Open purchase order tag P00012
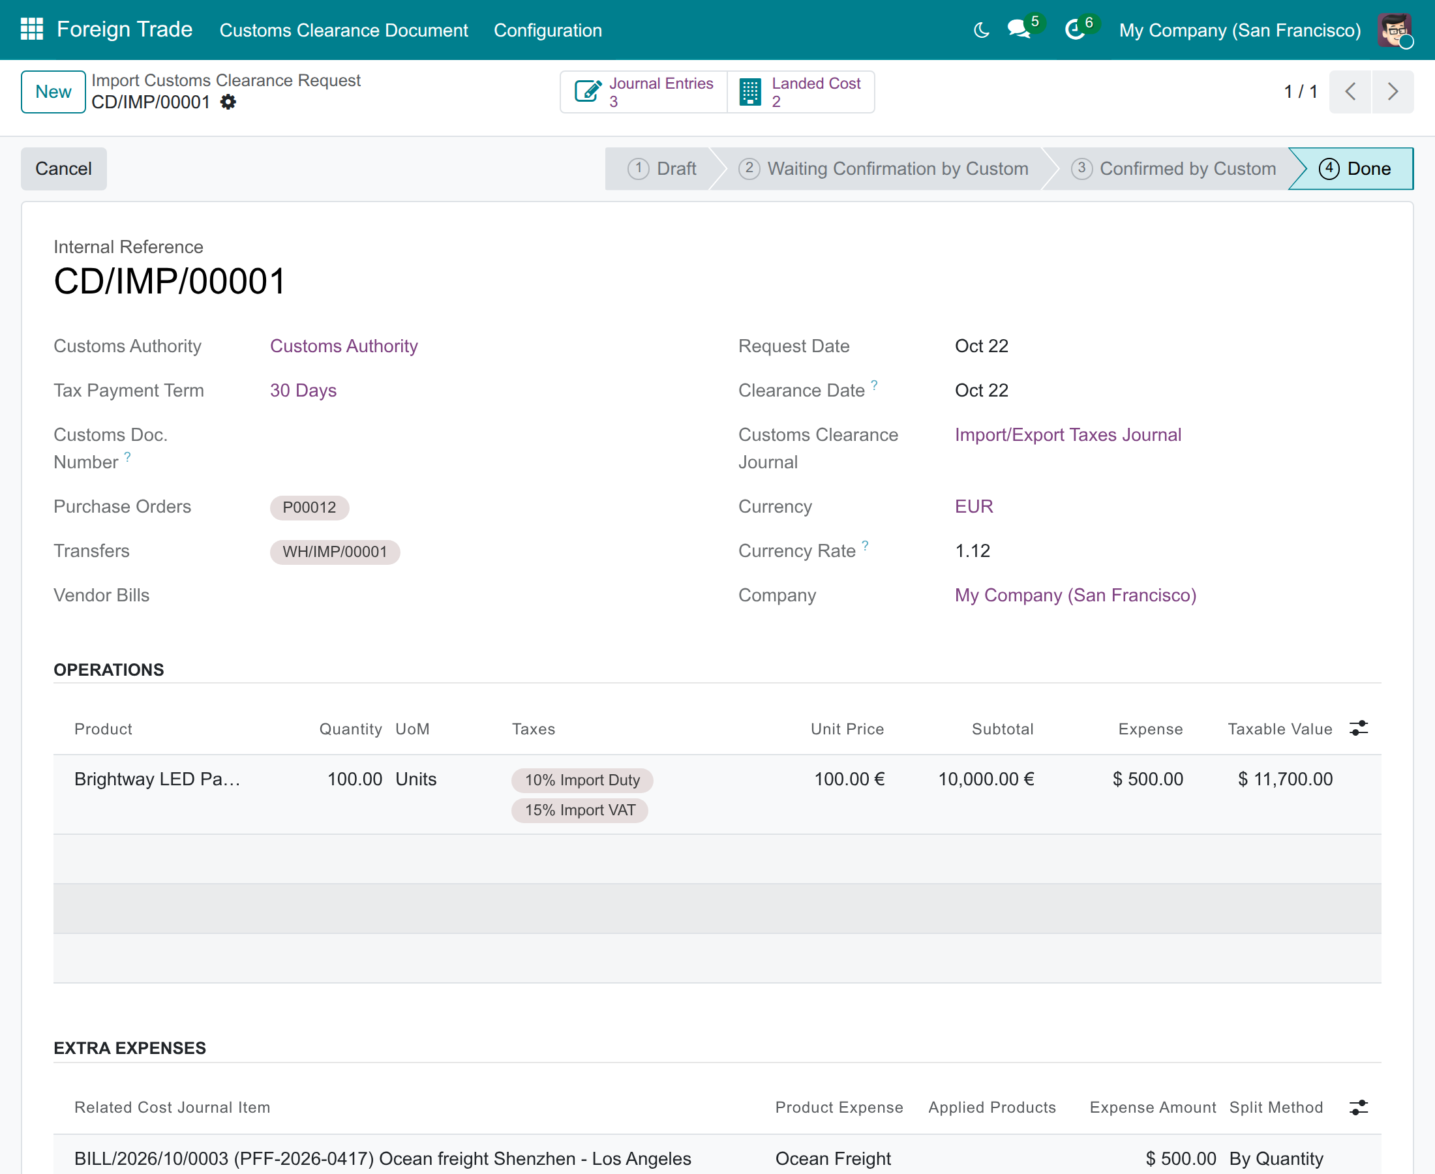Image resolution: width=1435 pixels, height=1174 pixels. click(309, 507)
